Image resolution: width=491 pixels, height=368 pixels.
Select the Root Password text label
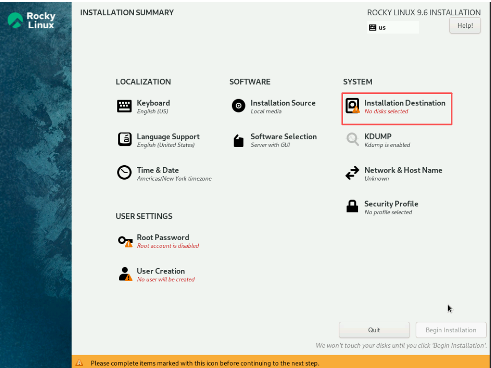pyautogui.click(x=163, y=237)
